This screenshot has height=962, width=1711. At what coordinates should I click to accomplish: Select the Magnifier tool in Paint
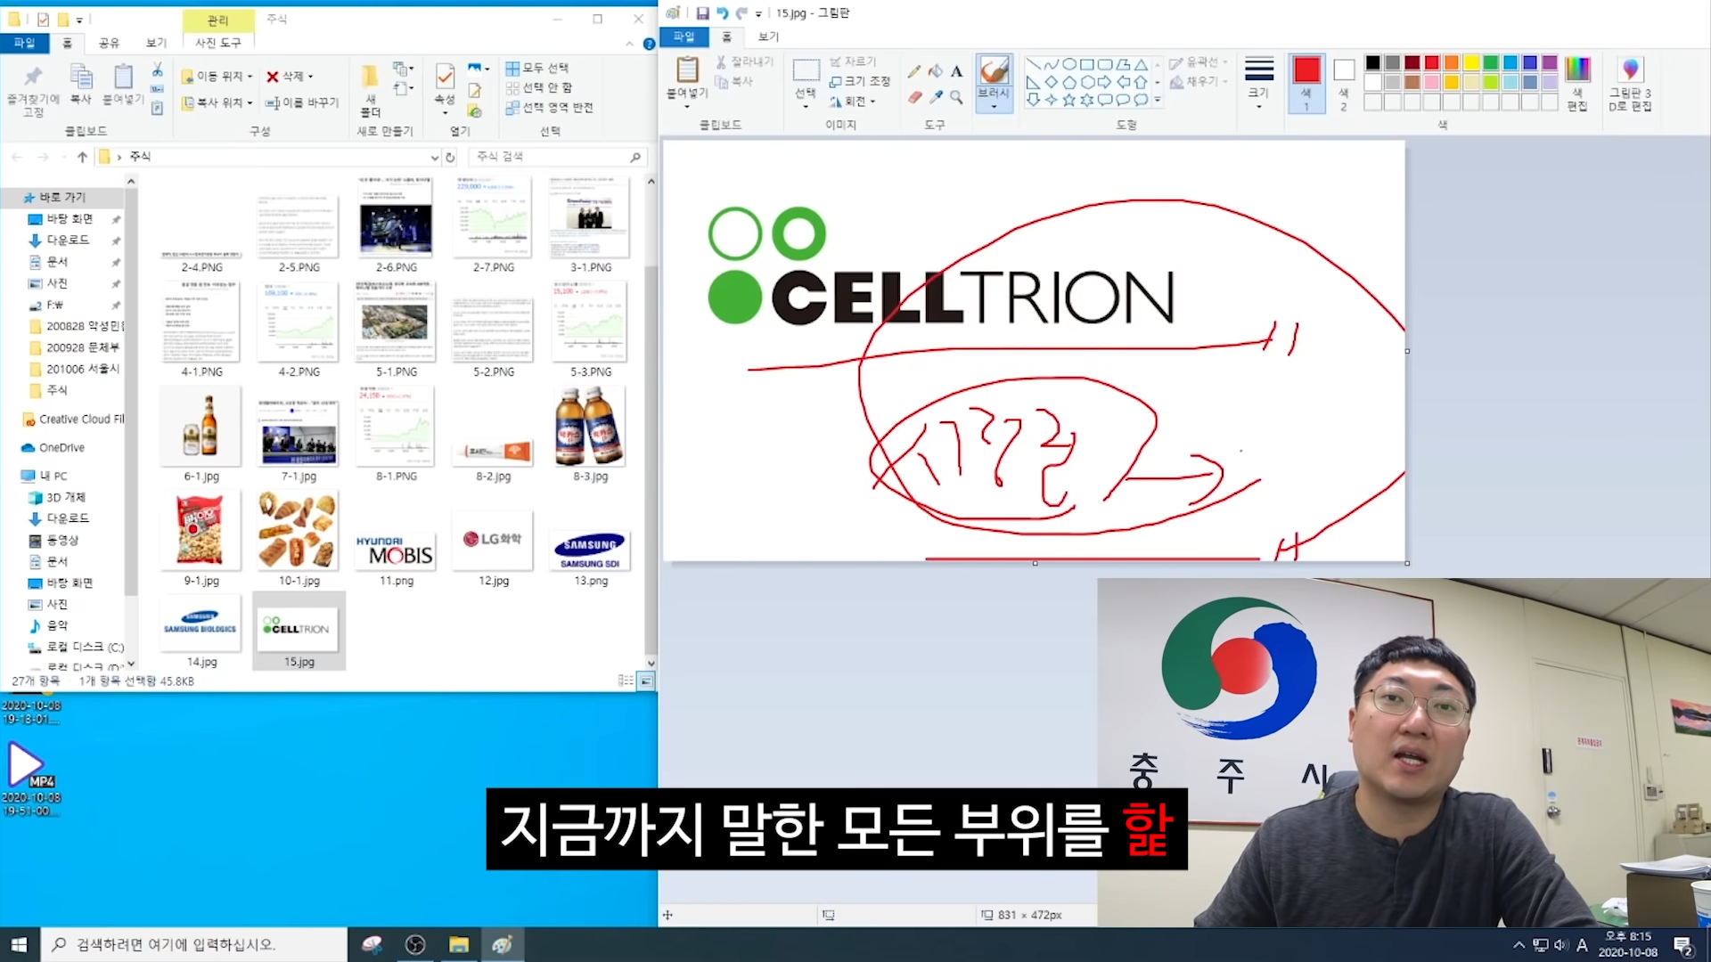pyautogui.click(x=956, y=97)
